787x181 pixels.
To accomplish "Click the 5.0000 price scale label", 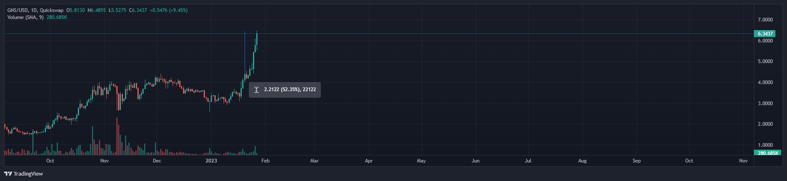I will coord(765,61).
